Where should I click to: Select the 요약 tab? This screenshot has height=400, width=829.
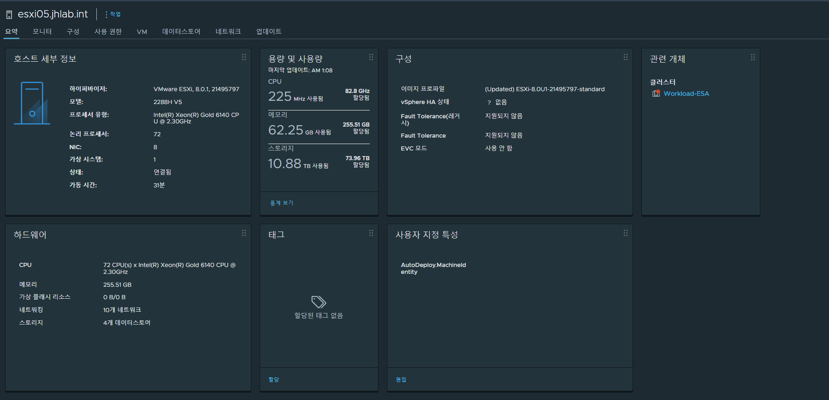coord(12,31)
